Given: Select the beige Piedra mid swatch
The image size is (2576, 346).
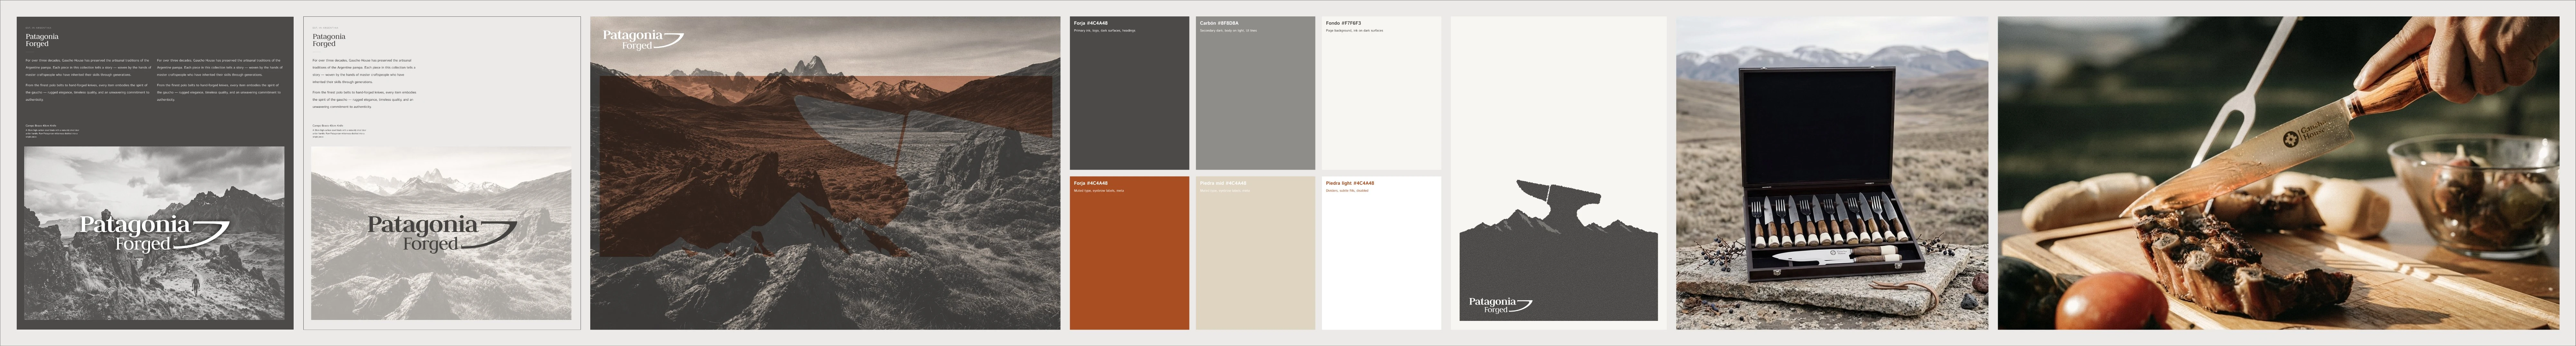Looking at the screenshot, I should coord(1255,253).
